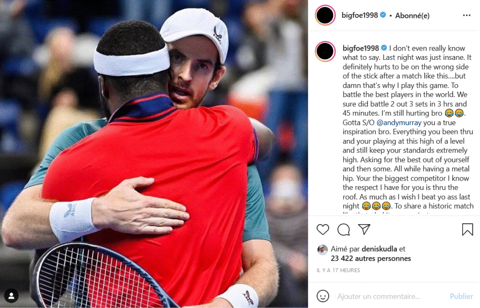Open bigfoe1998 avatar beside the caption
This screenshot has height=308, width=480.
coord(325,51)
